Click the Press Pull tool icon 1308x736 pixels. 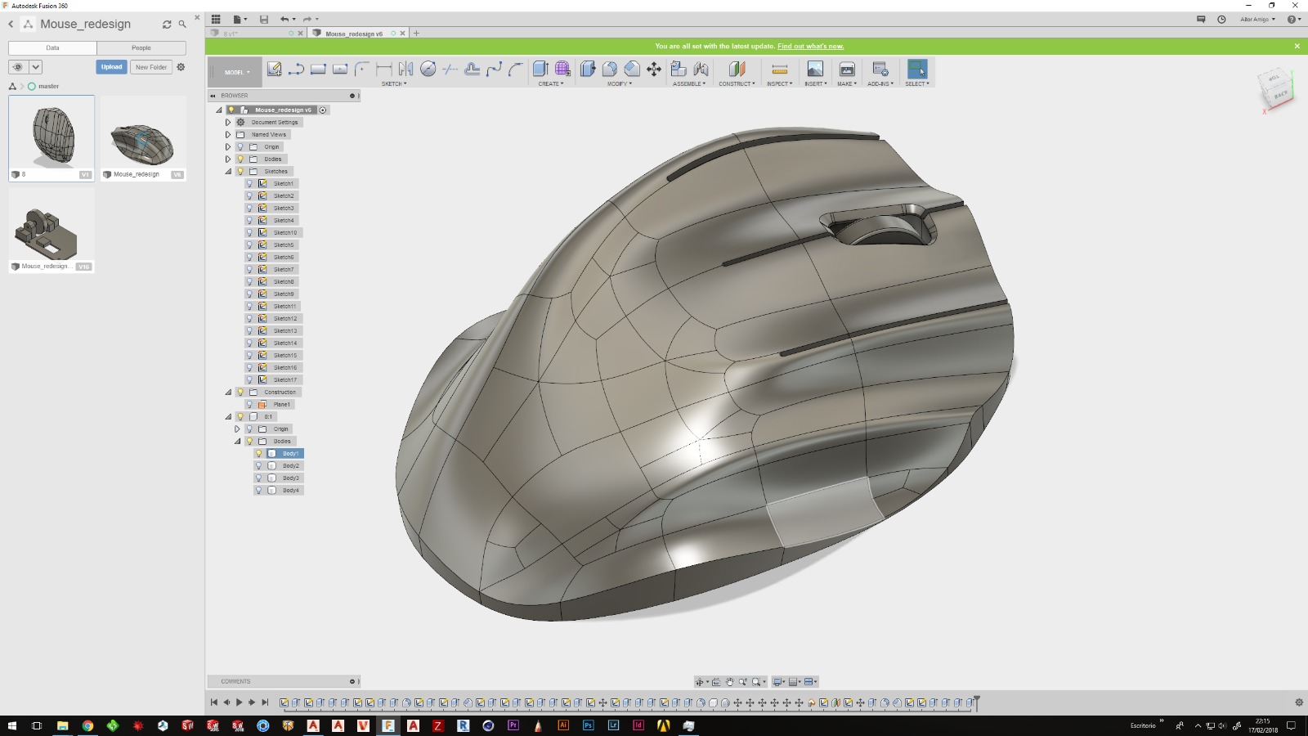[x=588, y=70]
